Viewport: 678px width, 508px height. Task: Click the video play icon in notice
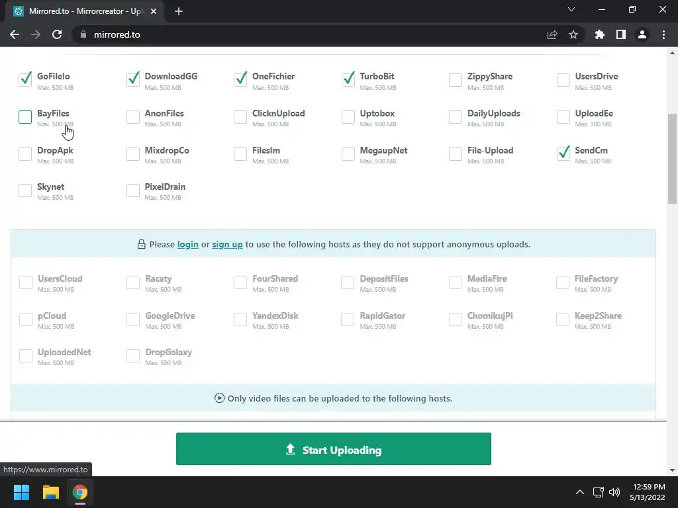point(219,398)
